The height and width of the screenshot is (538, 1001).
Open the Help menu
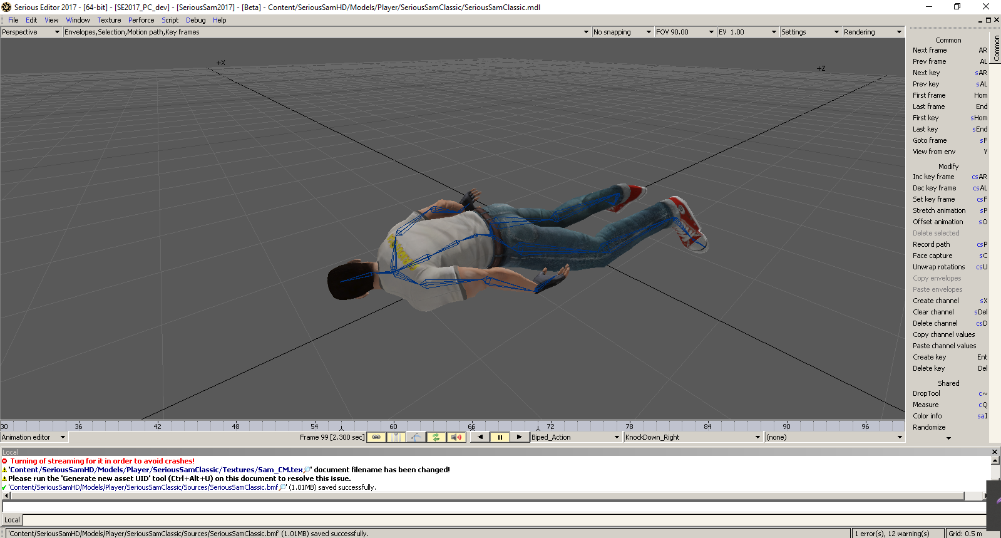[219, 20]
